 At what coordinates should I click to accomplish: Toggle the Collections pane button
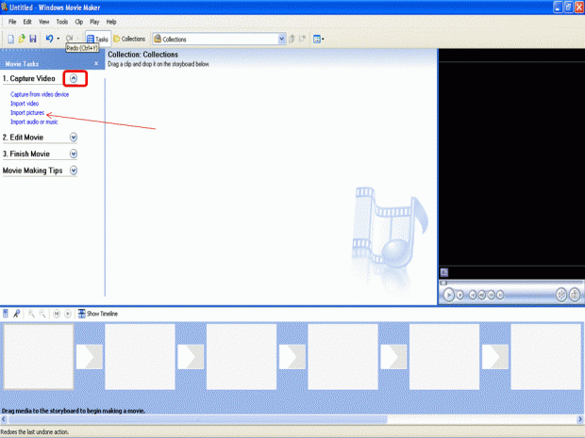pos(129,39)
